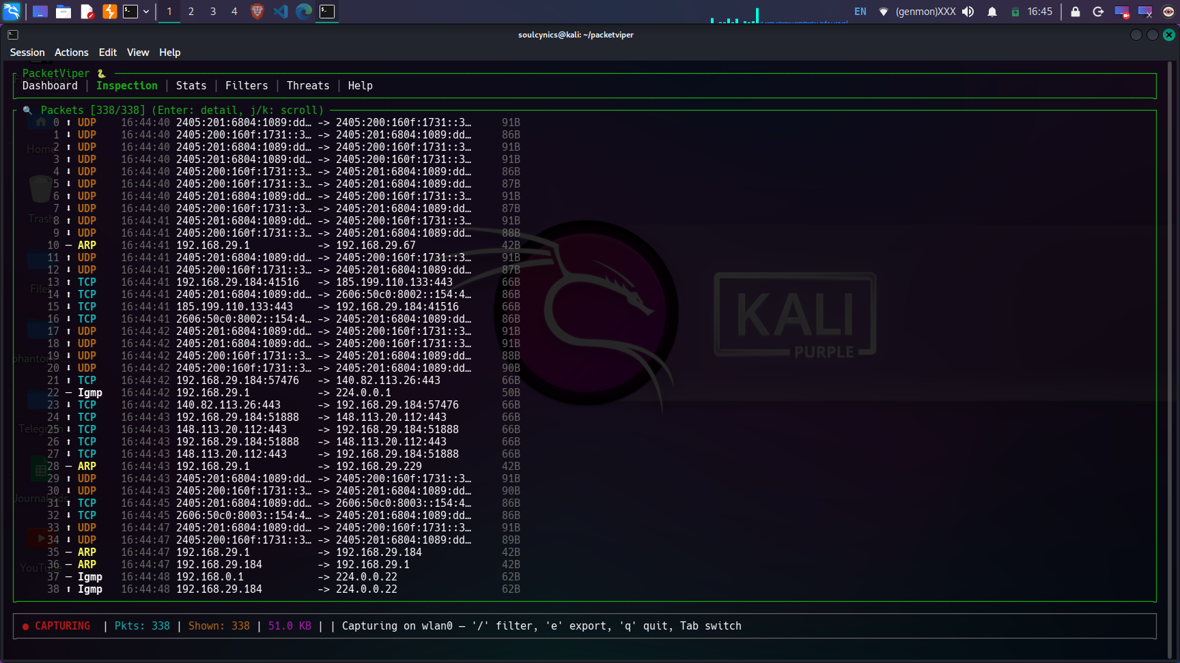Click the 51.0 KB size in status bar

(290, 626)
